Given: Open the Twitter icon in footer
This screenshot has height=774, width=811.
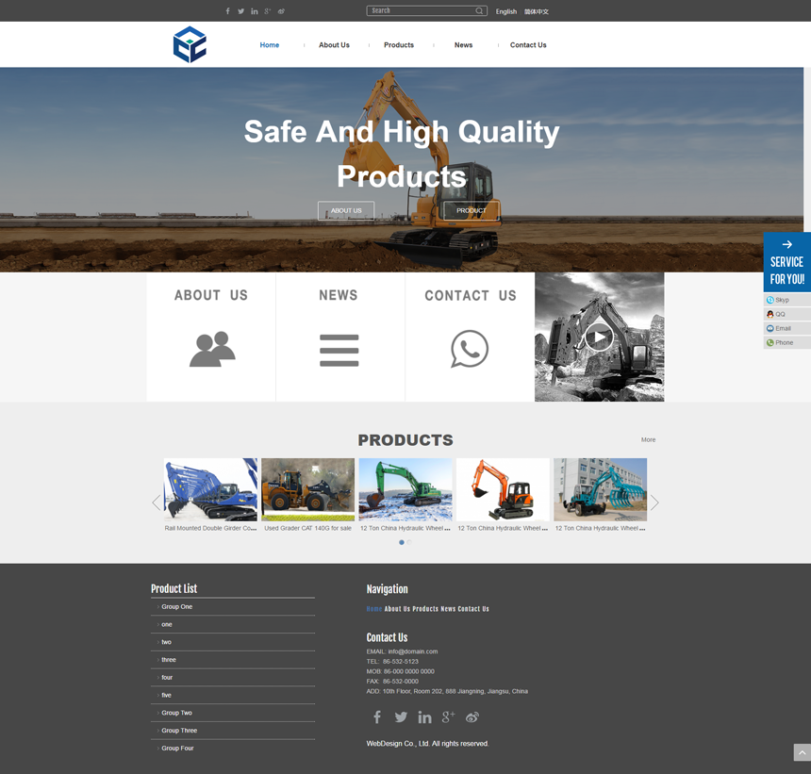Looking at the screenshot, I should coord(401,717).
